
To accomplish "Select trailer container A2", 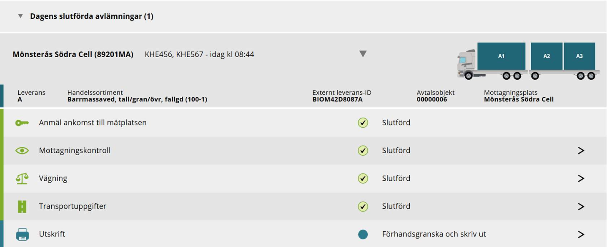I will 547,56.
